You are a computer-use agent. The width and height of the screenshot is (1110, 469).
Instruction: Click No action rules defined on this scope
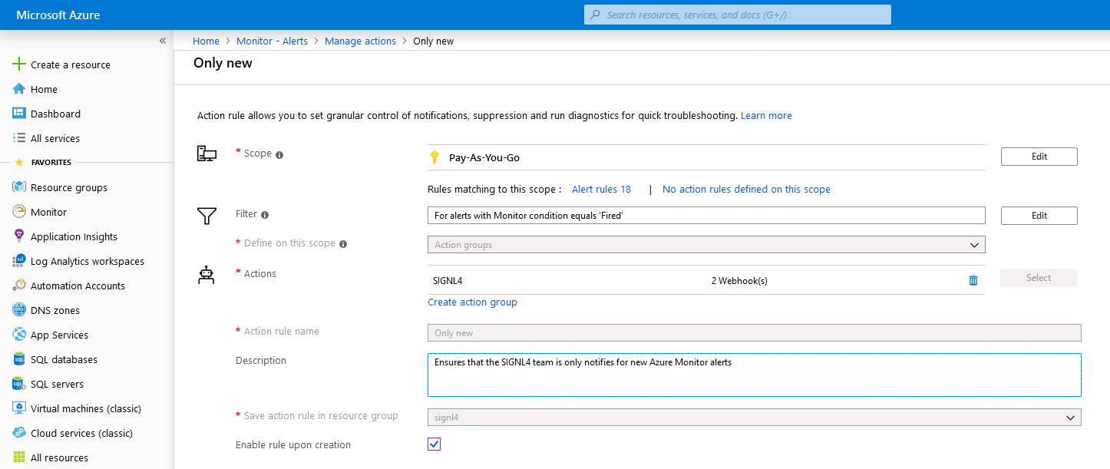746,189
